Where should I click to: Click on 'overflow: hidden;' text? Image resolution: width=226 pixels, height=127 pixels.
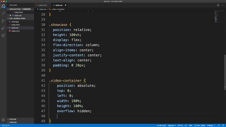point(74,111)
